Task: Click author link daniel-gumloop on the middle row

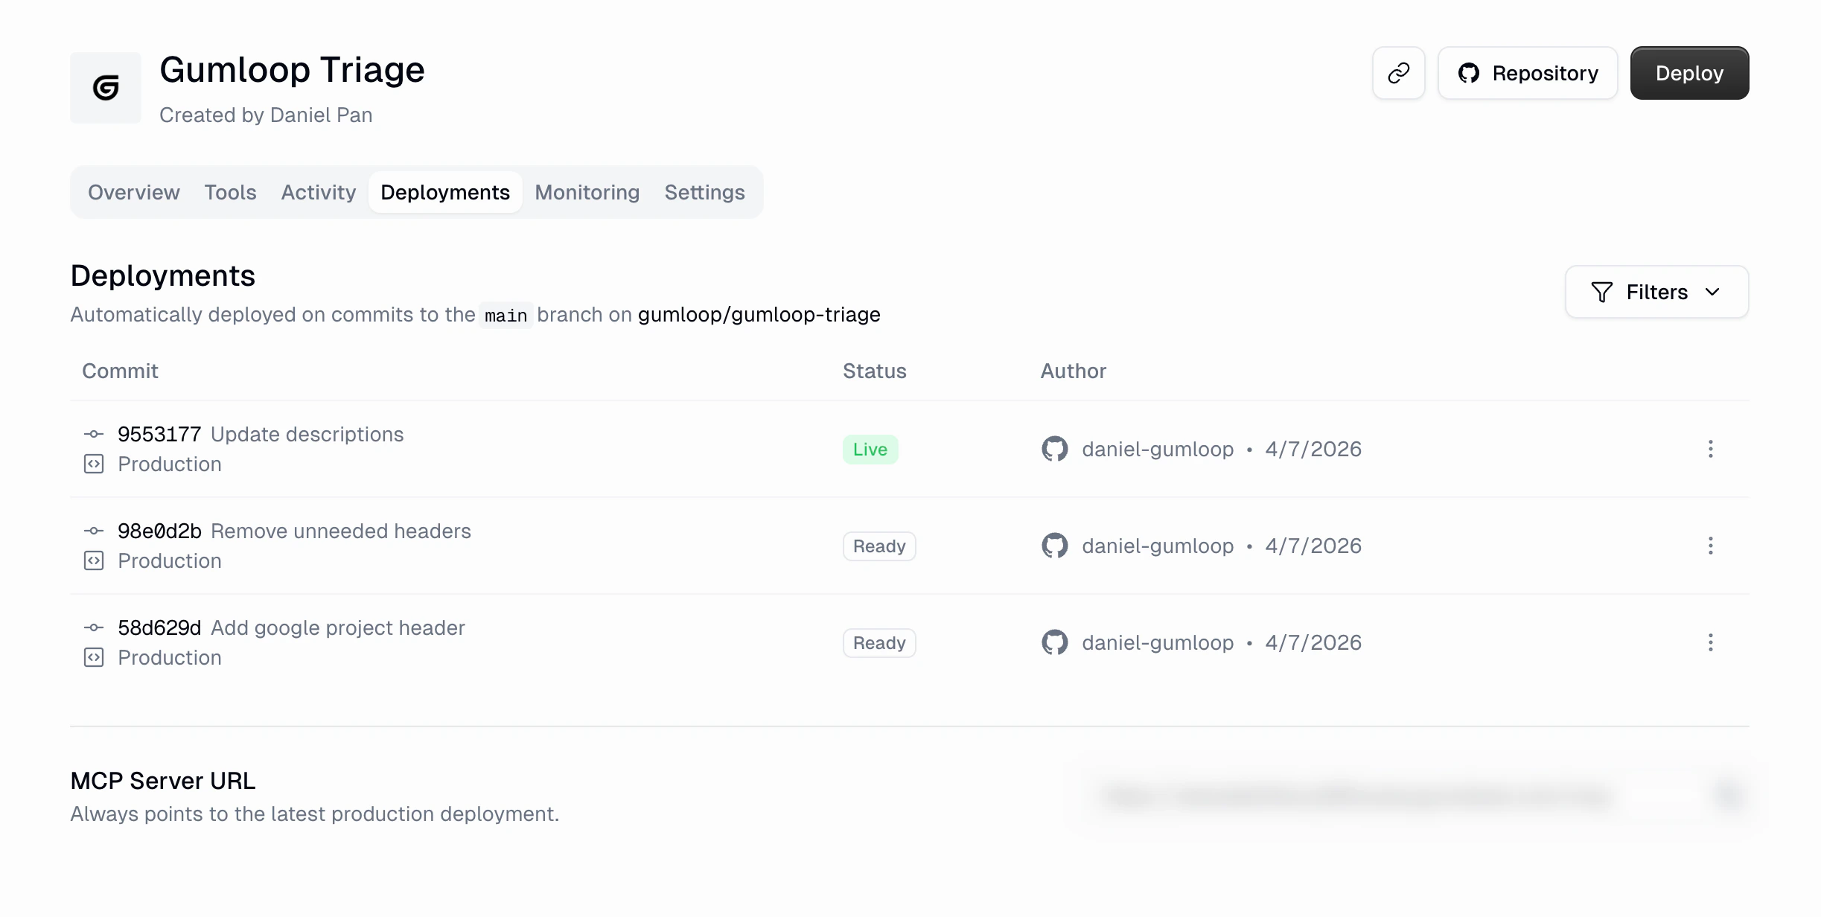Action: (x=1156, y=546)
